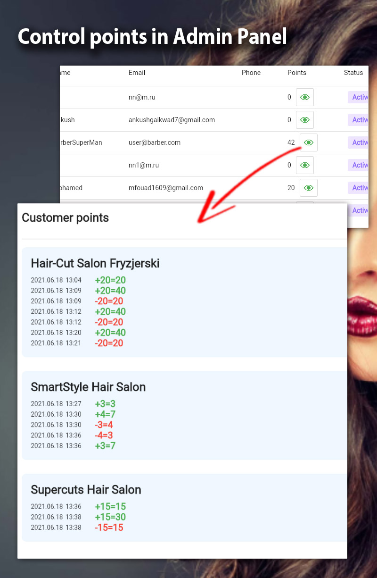Click the Status column header

353,73
